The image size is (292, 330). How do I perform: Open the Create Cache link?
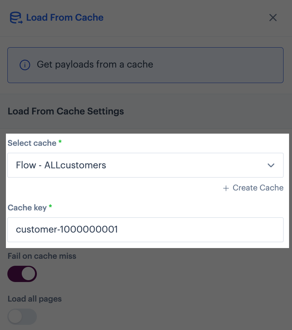pyautogui.click(x=253, y=188)
